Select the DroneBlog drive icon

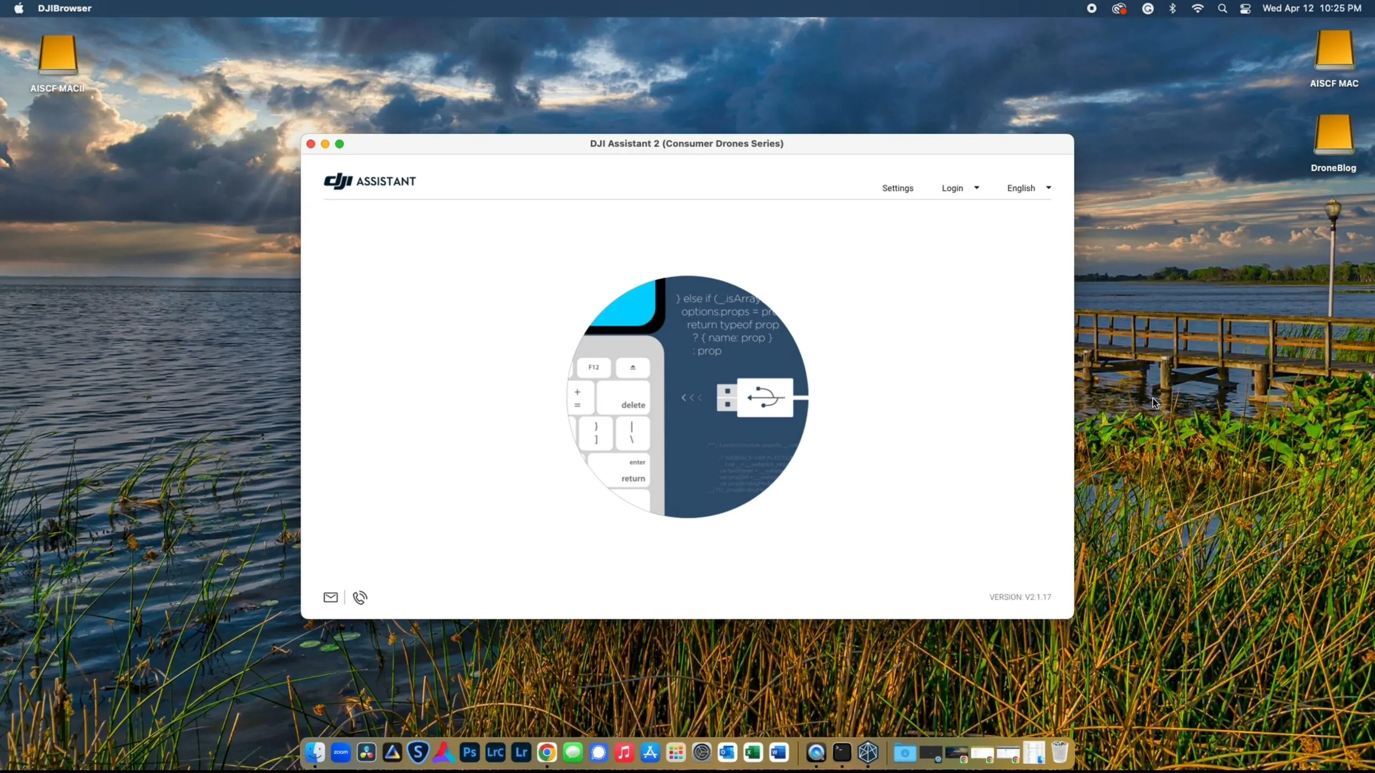point(1333,134)
